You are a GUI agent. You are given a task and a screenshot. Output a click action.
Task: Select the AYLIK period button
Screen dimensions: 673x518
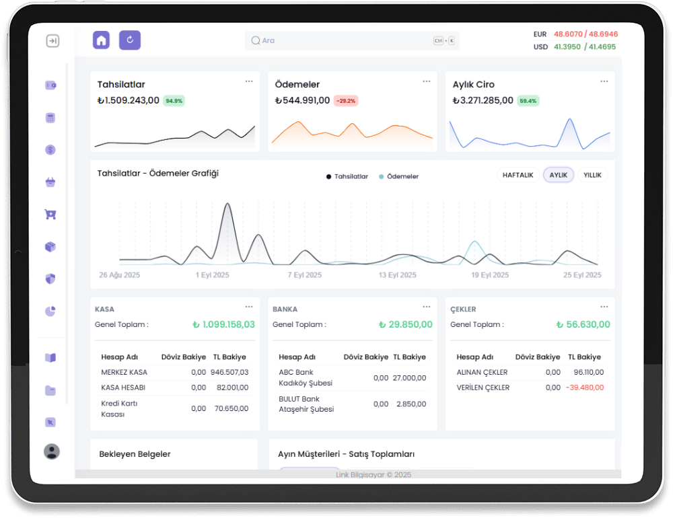pyautogui.click(x=558, y=175)
